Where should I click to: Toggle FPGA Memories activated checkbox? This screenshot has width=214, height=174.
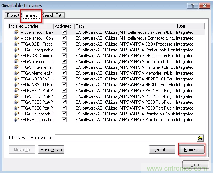coord(64,73)
